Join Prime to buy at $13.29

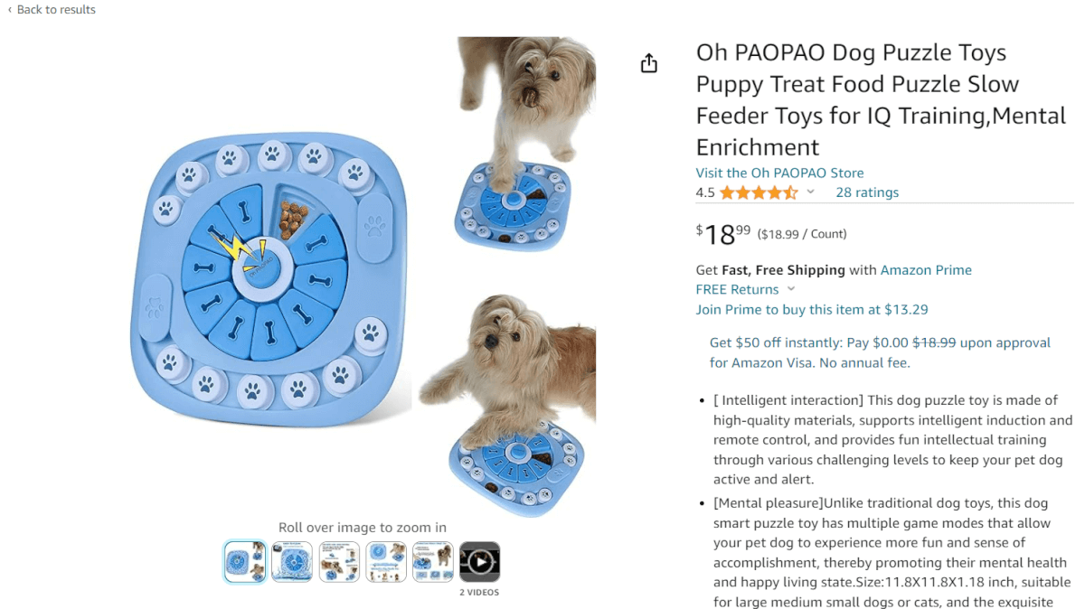(812, 309)
